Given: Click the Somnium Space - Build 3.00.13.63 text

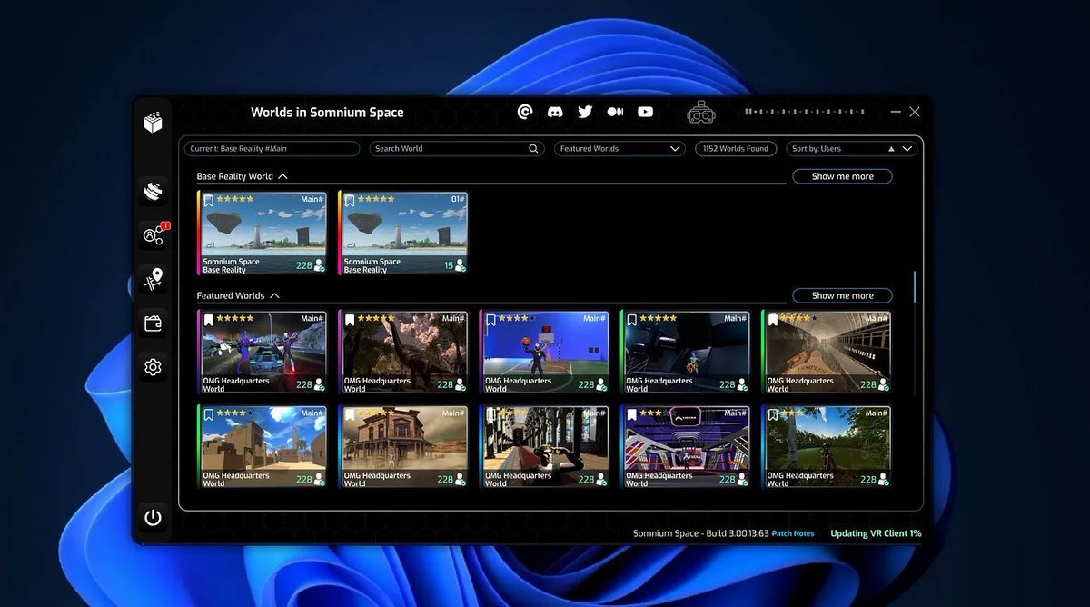Looking at the screenshot, I should (x=700, y=533).
